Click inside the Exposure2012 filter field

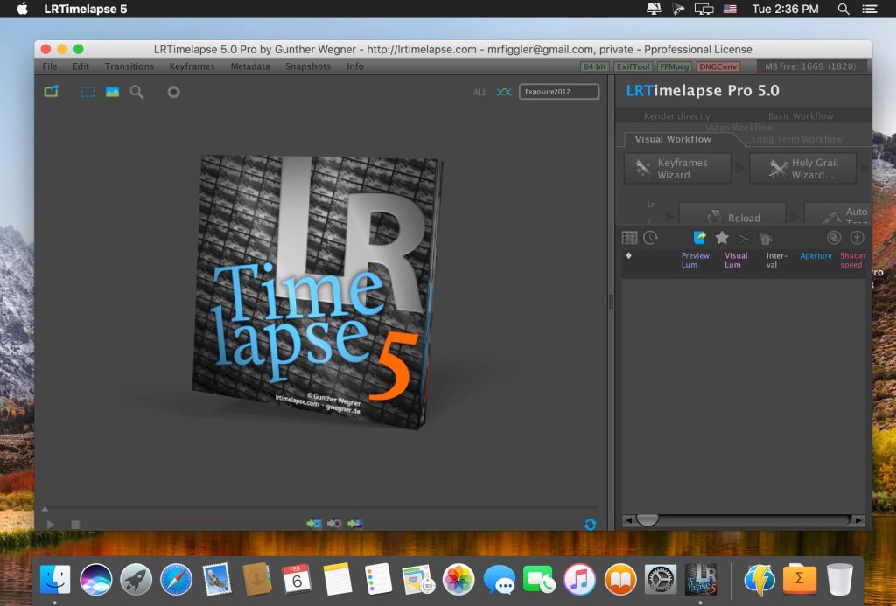(x=558, y=90)
